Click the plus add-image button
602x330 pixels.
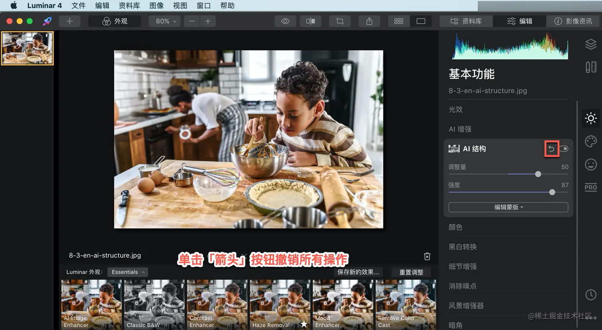70,21
